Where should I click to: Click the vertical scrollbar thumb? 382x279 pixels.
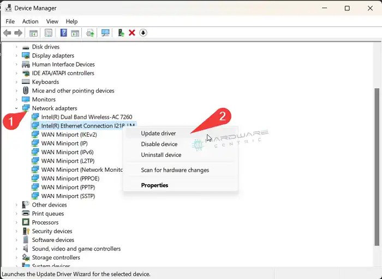[377, 167]
